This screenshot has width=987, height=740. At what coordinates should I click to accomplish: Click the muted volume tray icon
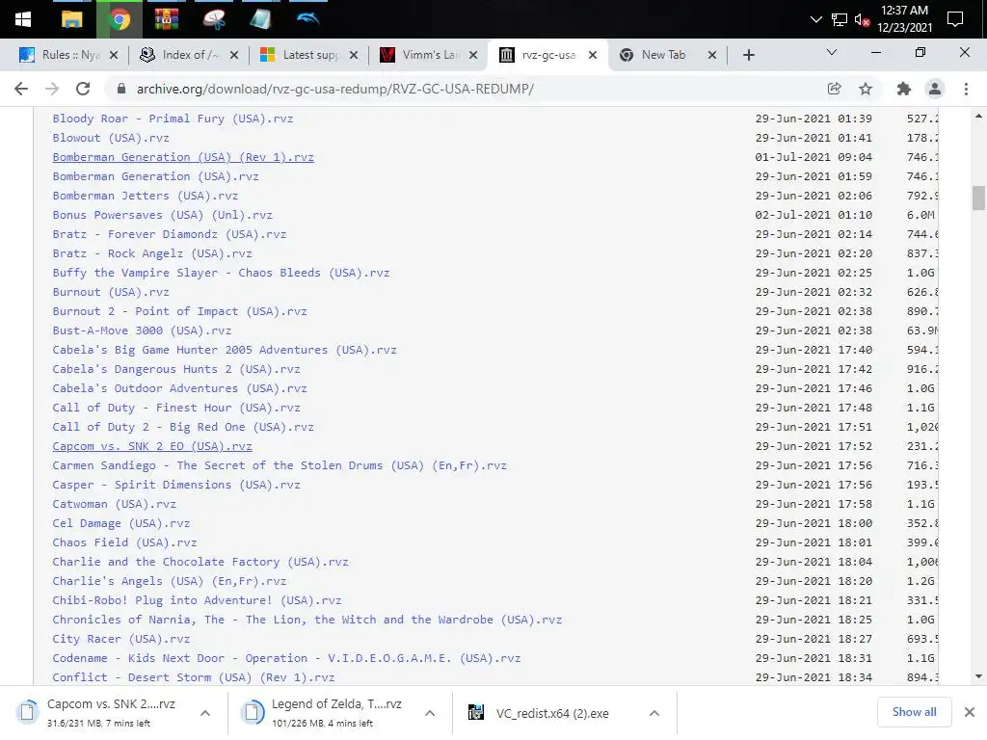click(x=862, y=20)
